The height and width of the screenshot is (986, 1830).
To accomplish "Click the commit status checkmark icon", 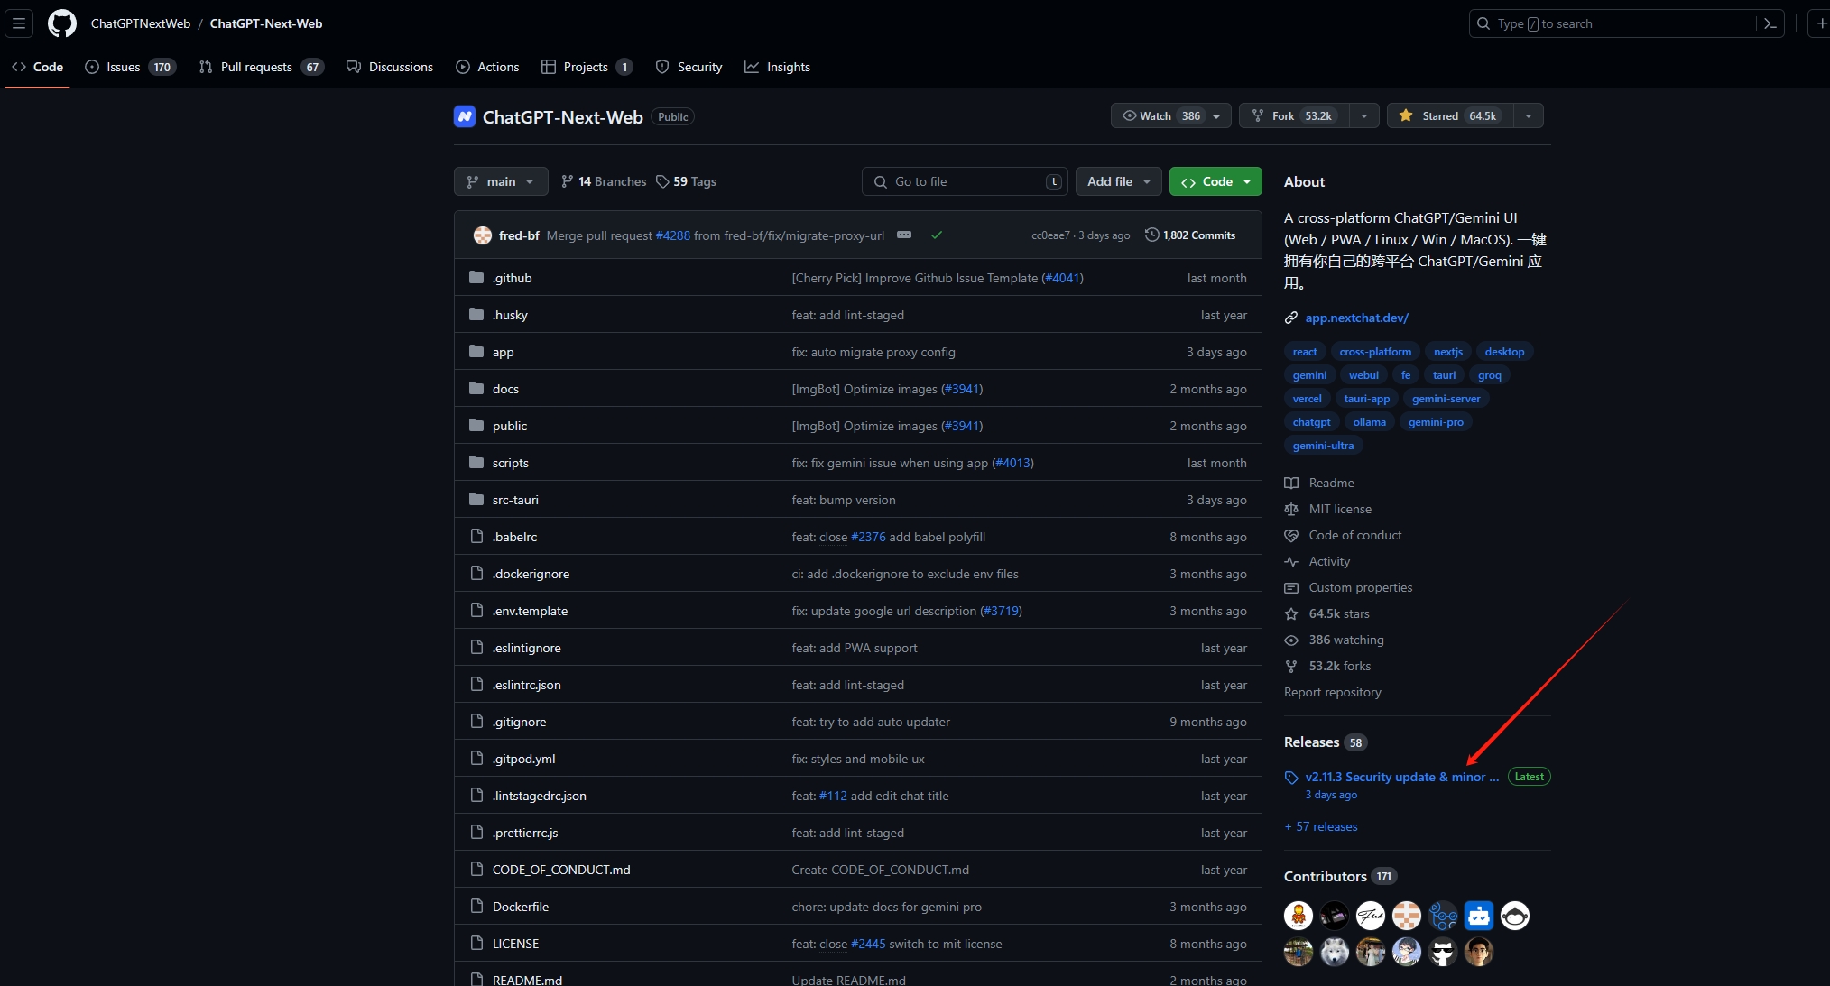I will [937, 235].
